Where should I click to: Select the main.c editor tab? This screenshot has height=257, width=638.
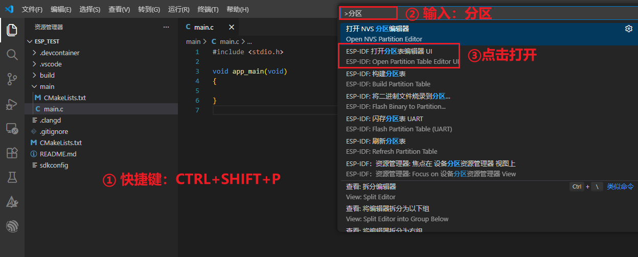[x=209, y=27]
